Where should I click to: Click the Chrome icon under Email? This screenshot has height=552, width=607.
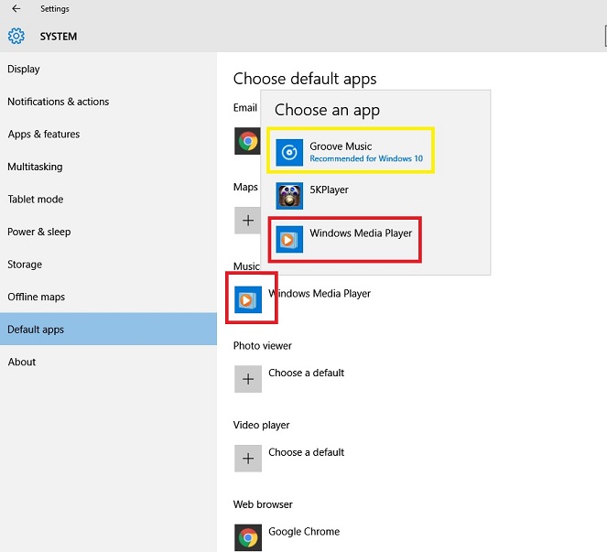(247, 141)
